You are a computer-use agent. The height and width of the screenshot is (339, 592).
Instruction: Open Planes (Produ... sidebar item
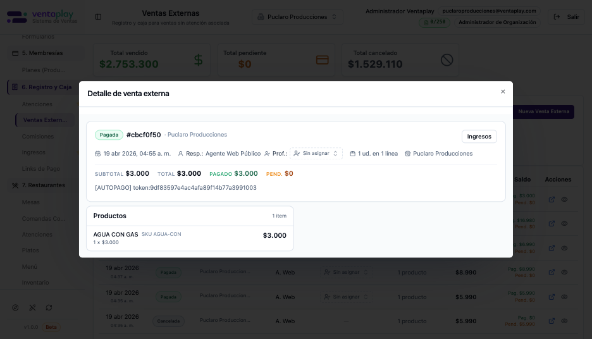(44, 70)
